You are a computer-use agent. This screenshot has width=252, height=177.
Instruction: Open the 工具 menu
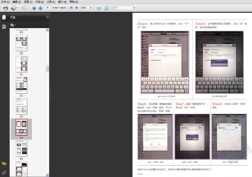click(51, 2)
